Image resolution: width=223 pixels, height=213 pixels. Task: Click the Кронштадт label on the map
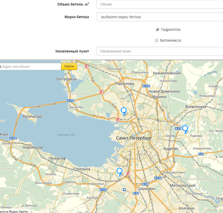33,116
